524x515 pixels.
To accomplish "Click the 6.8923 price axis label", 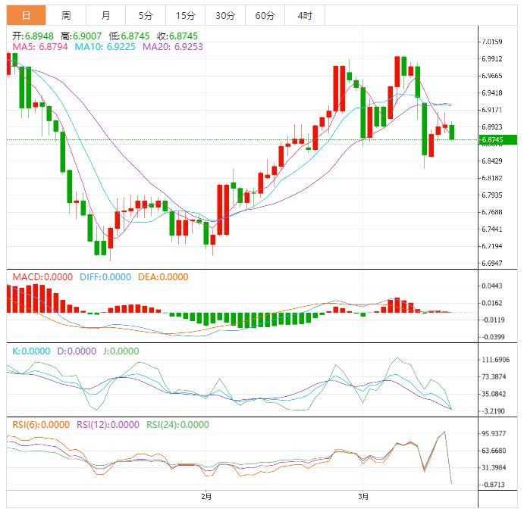I will pos(491,126).
